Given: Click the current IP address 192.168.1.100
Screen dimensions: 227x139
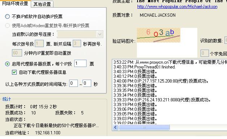Looking at the screenshot, I should [x=48, y=133].
